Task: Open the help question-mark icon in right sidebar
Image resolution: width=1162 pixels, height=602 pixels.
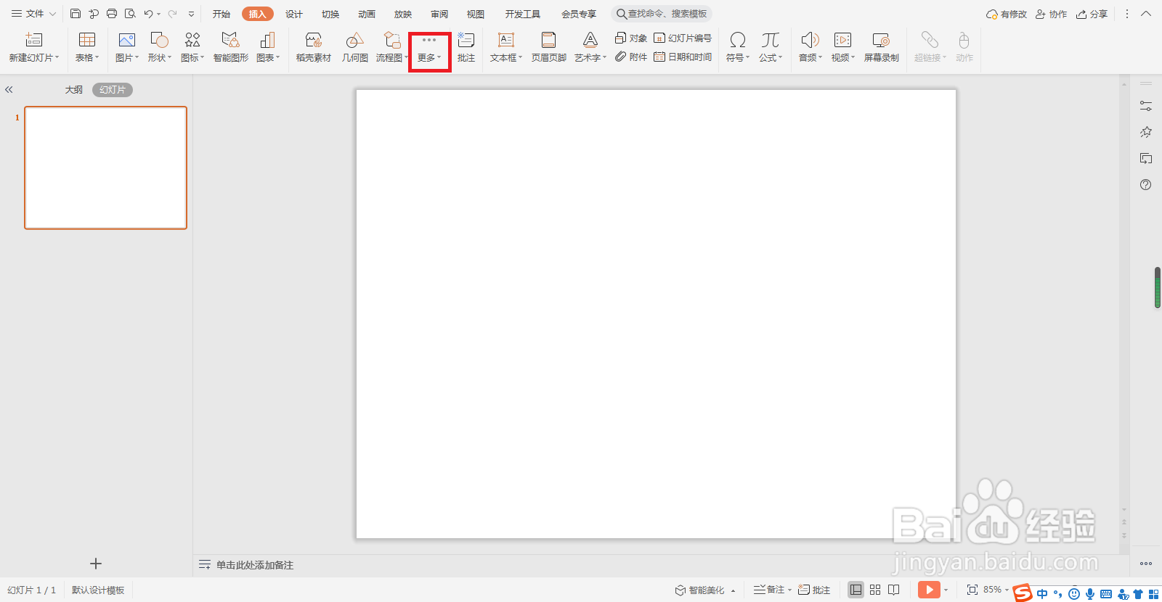Action: pos(1146,185)
